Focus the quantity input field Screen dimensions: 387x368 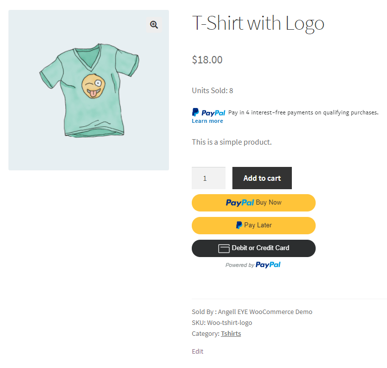pyautogui.click(x=208, y=178)
